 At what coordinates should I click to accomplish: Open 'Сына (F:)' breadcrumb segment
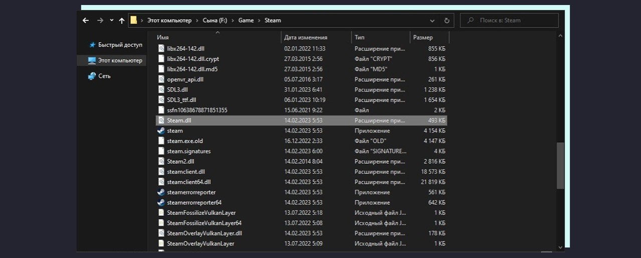tap(215, 21)
